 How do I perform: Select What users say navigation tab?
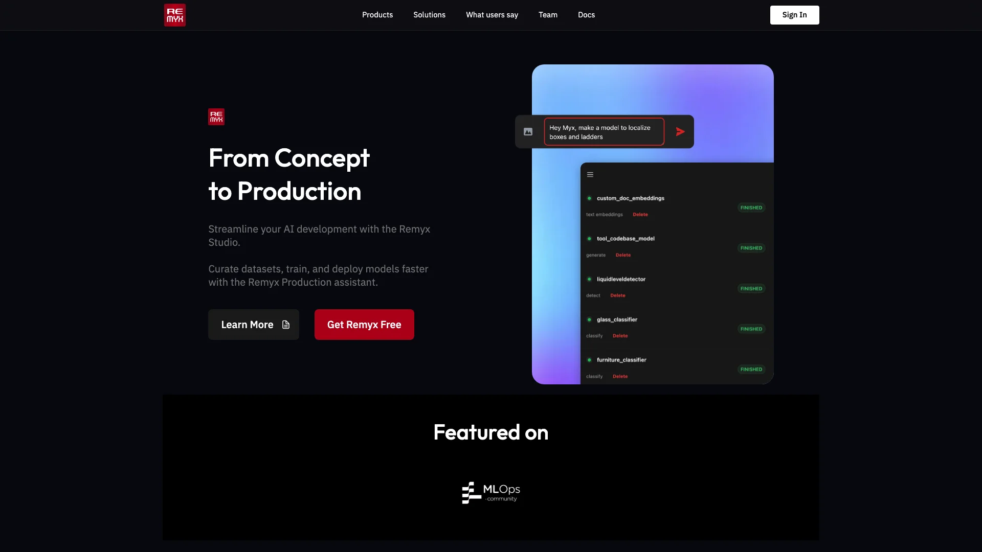492,15
